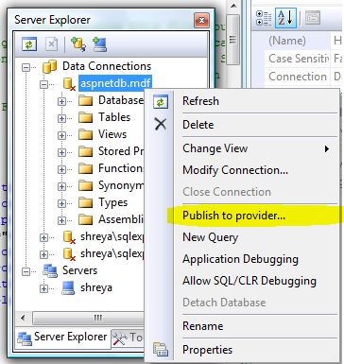Click the Alphabetical sort icon in Properties

[285, 18]
